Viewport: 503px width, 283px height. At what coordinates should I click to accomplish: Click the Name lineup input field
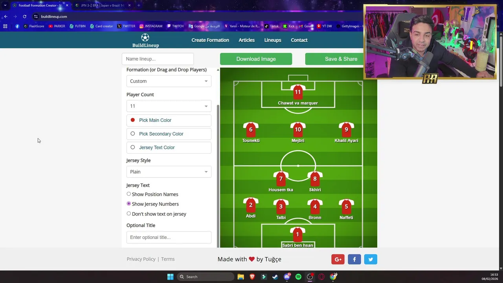[x=158, y=59]
